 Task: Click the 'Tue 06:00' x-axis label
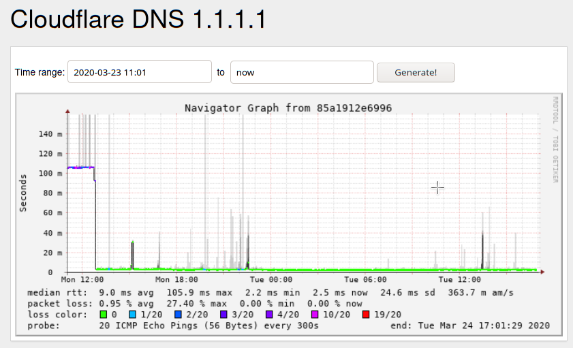click(365, 280)
